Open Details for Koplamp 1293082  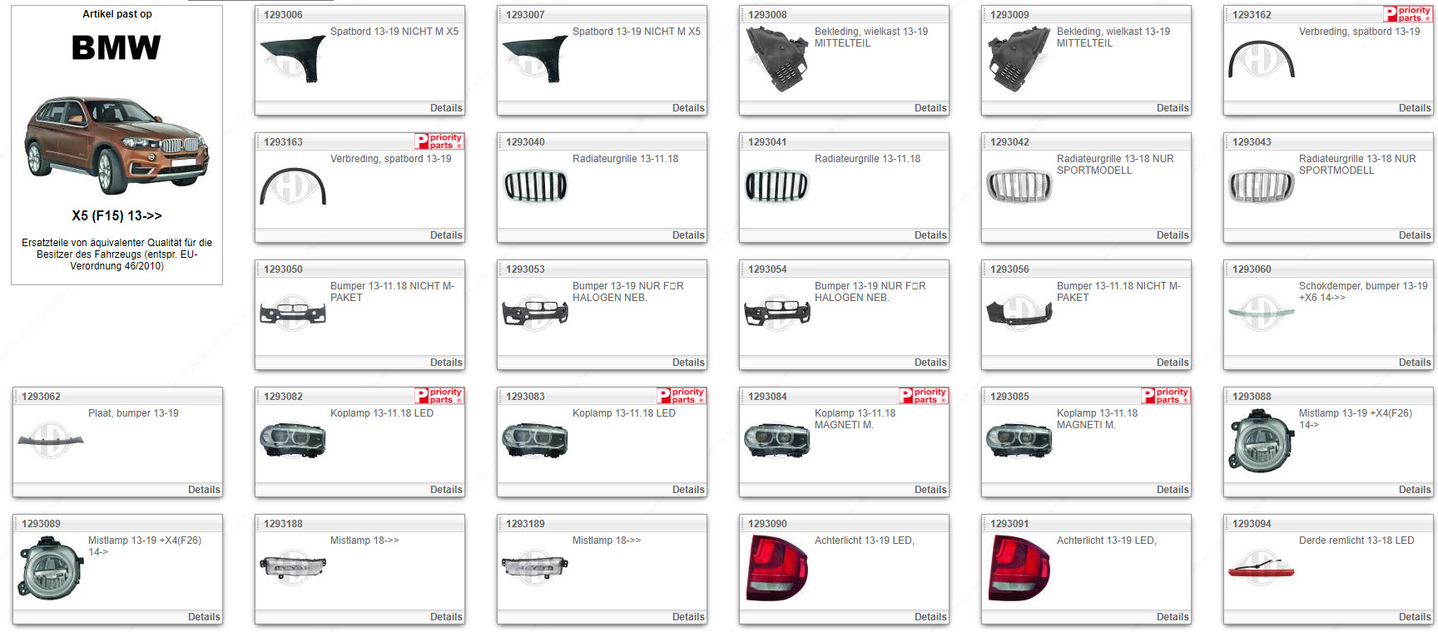click(x=446, y=490)
